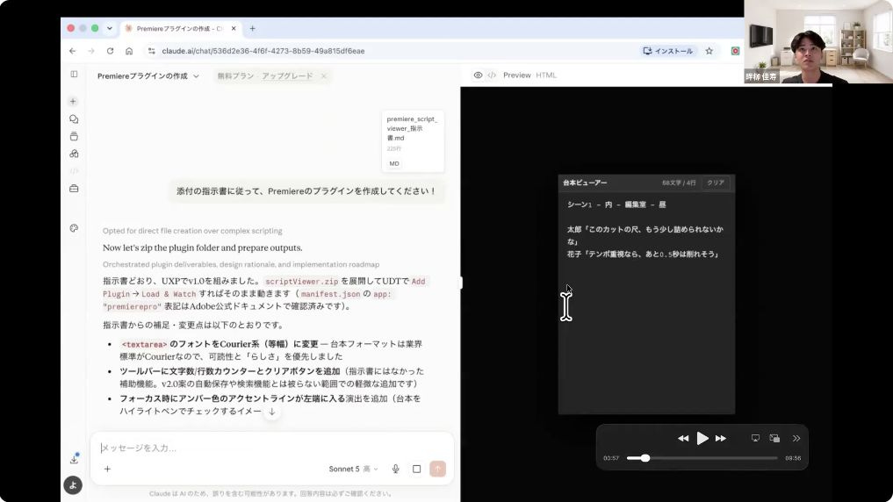Click the scriptViewer.zip code text
893x502 pixels.
[x=302, y=281]
